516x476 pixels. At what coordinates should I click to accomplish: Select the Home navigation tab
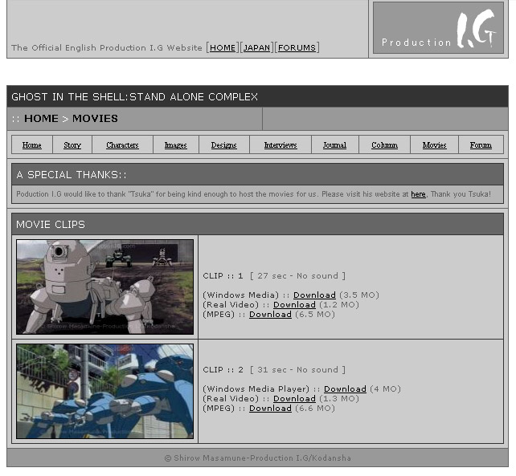(32, 145)
